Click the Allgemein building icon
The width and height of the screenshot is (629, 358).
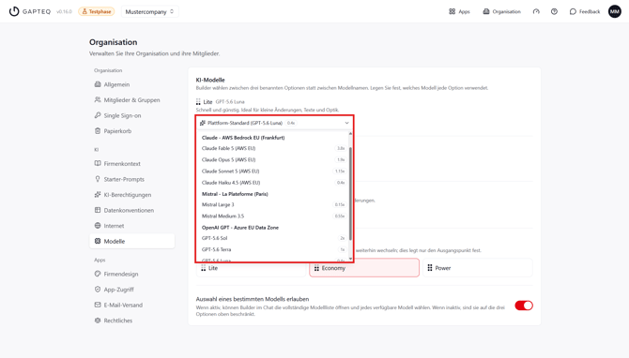pyautogui.click(x=98, y=84)
